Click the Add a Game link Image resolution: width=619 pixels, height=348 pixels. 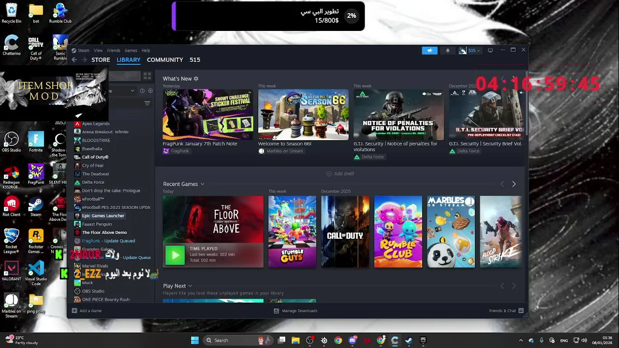[90, 311]
